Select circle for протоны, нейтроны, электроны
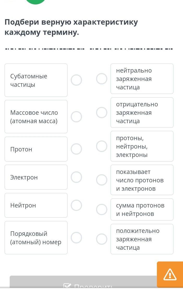The image size is (183, 289). [x=102, y=146]
